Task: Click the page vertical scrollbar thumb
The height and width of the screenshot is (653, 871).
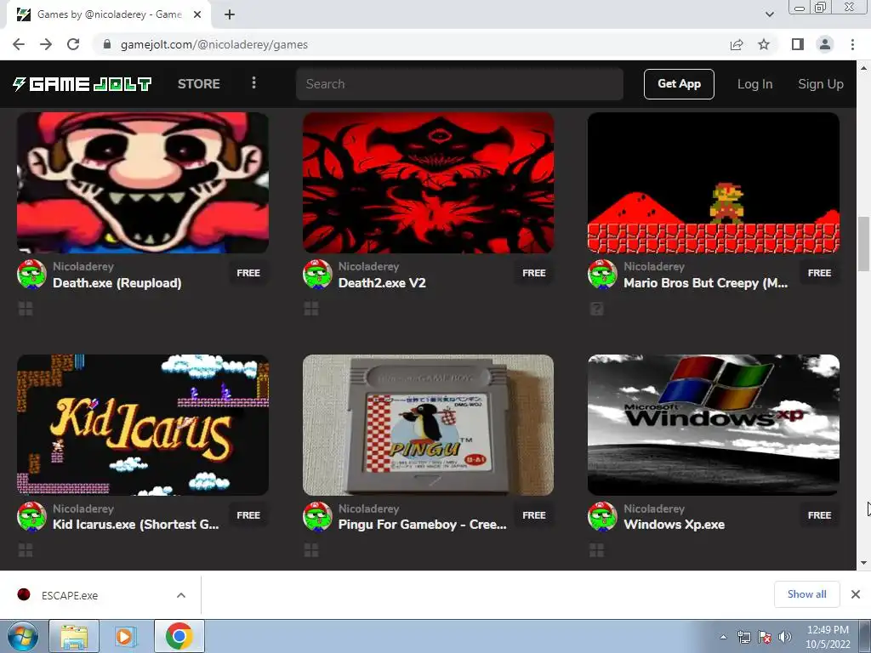Action: click(864, 243)
